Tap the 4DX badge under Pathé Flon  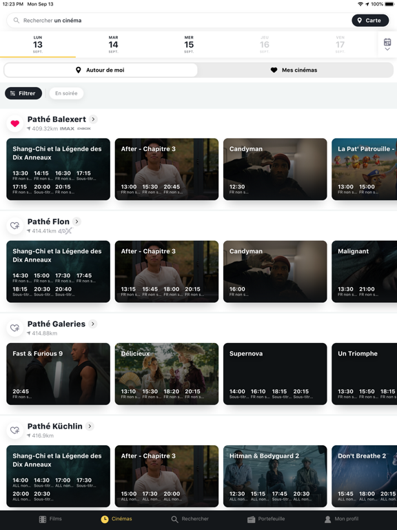(x=65, y=231)
